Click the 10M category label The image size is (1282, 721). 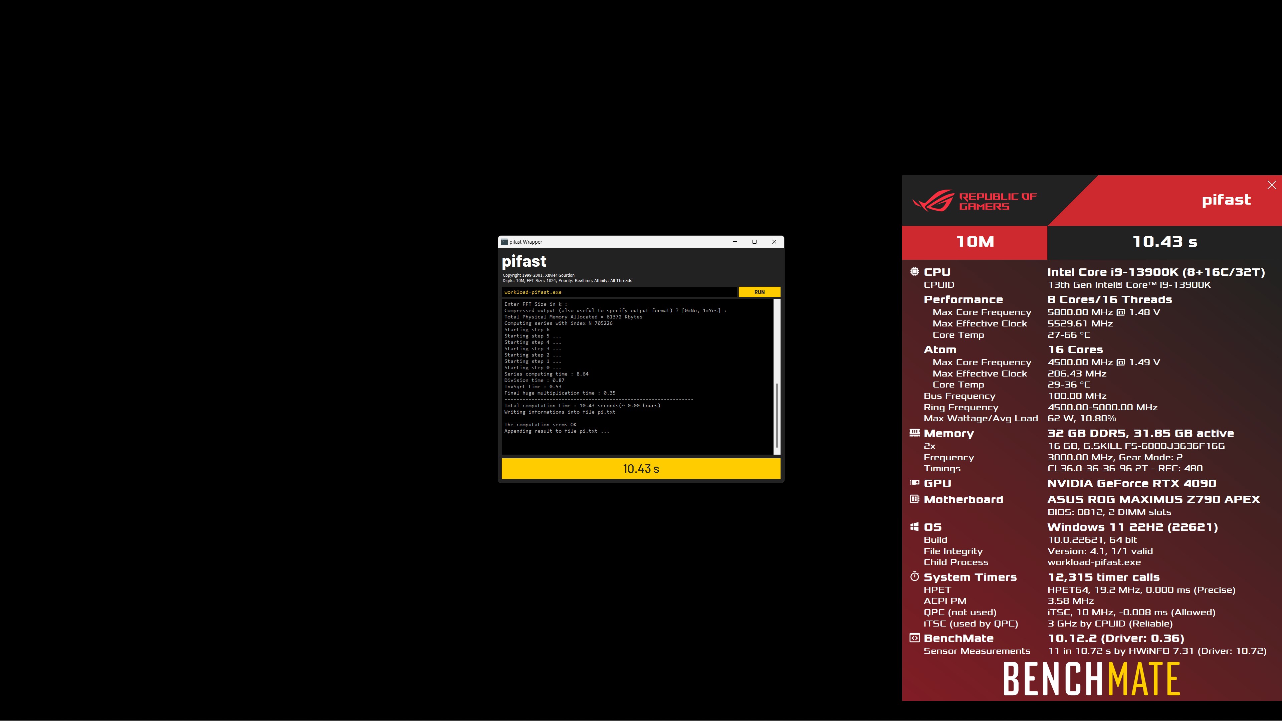(975, 242)
